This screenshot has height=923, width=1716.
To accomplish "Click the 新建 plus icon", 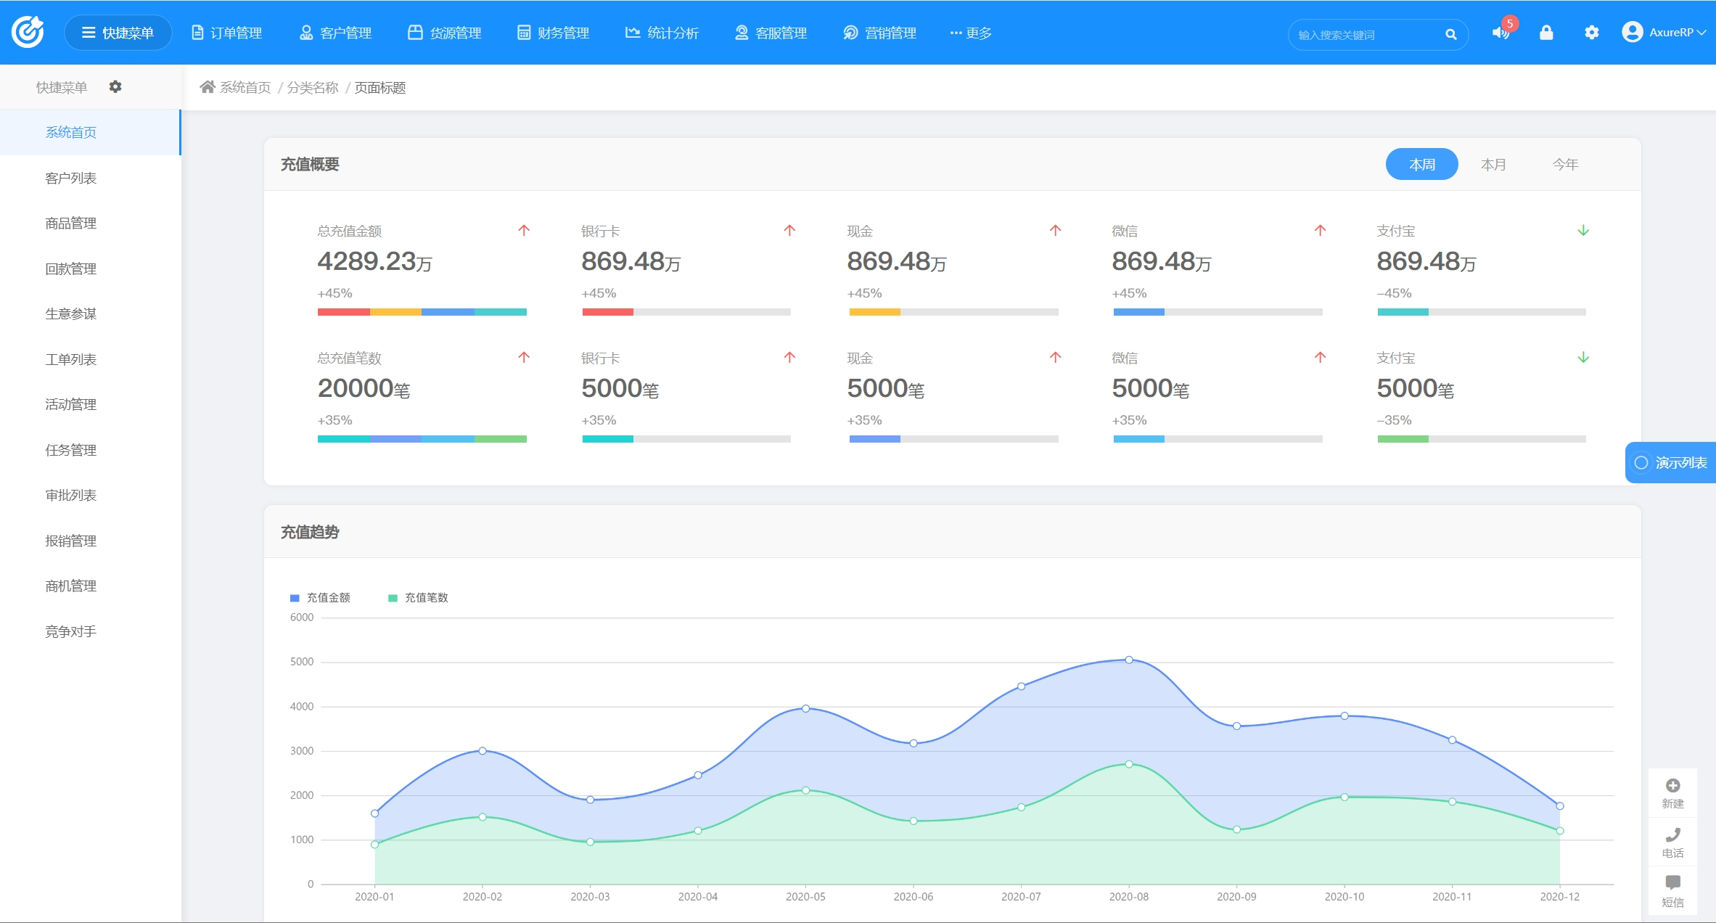I will pos(1672,786).
